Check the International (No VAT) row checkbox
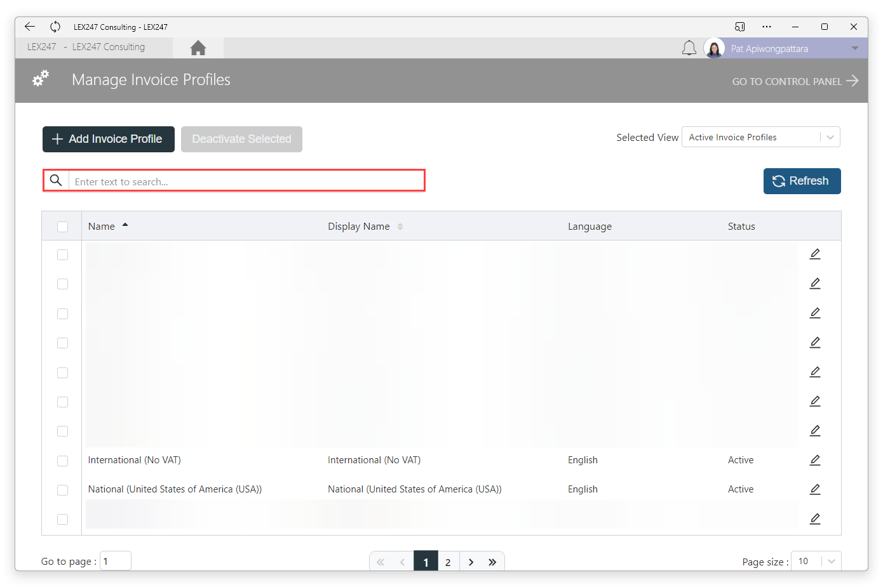883x587 pixels. pos(62,461)
